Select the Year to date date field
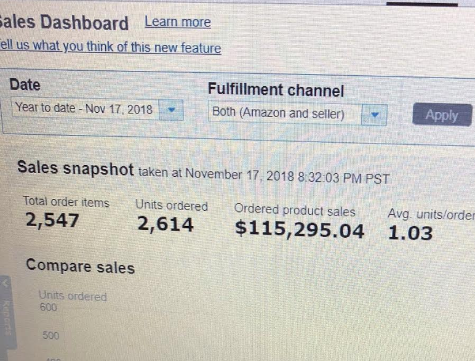The image size is (475, 361). (x=84, y=108)
